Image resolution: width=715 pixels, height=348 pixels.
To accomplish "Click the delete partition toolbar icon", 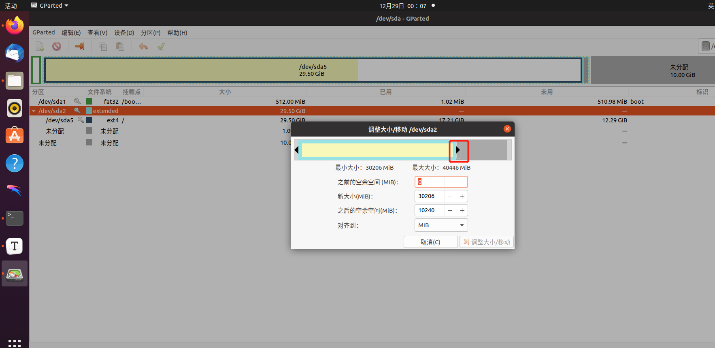I will pyautogui.click(x=57, y=47).
